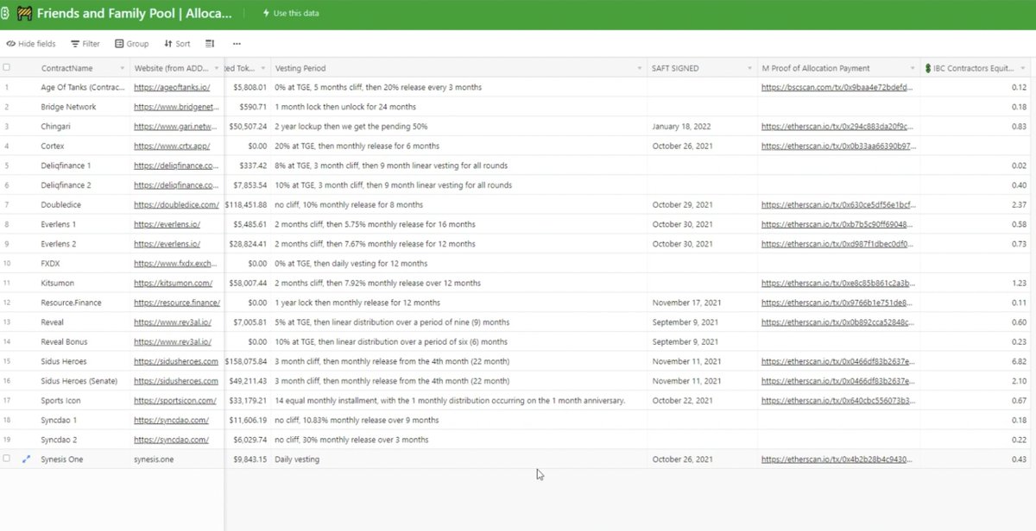Open the etherscan link in the Kitsumon row
Viewport: 1036px width, 531px height.
837,283
